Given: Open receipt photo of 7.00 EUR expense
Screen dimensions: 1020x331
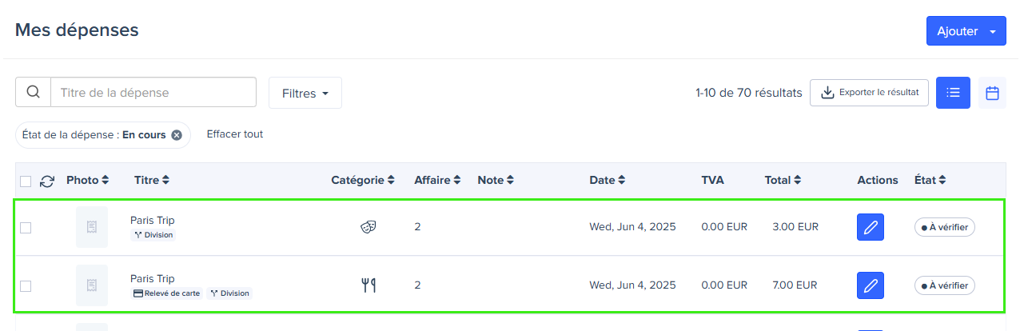Looking at the screenshot, I should coord(92,285).
